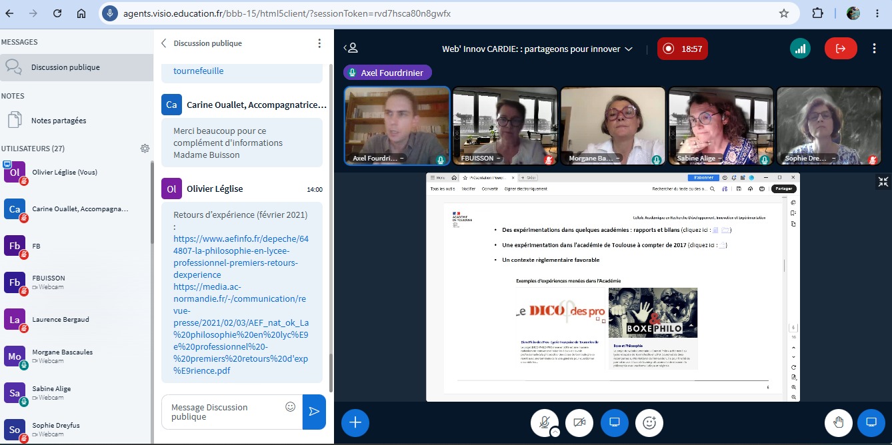The width and height of the screenshot is (892, 445).
Task: Click the recording indicator 18:57
Action: point(683,49)
